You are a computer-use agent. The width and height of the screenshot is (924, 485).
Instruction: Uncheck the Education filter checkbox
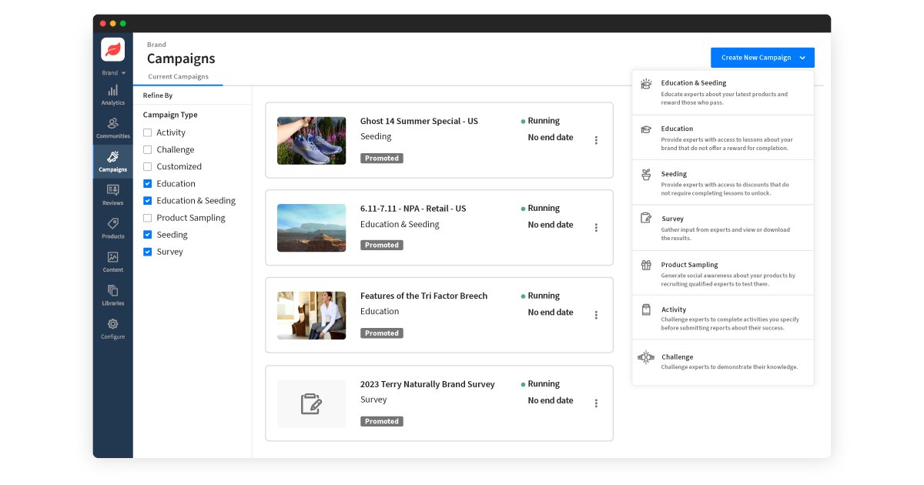tap(147, 183)
